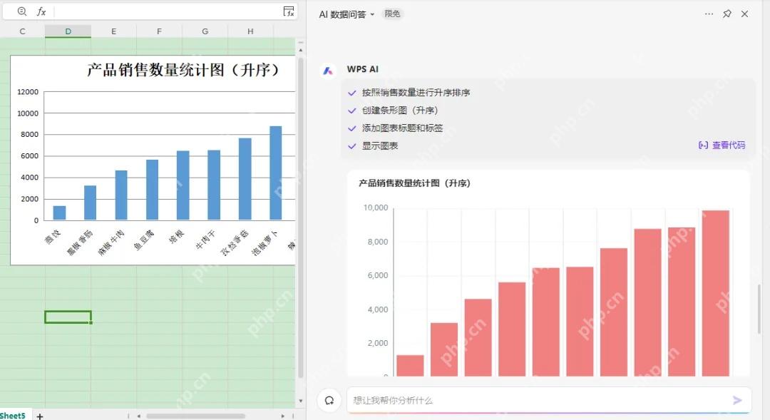The height and width of the screenshot is (420, 770).
Task: Click the 培根 category label
Action: [178, 236]
